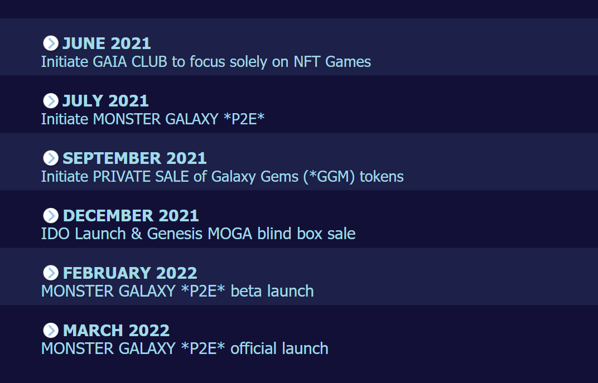This screenshot has width=598, height=383.
Task: Select the Galaxy Gems (*GGM) text
Action: click(283, 176)
